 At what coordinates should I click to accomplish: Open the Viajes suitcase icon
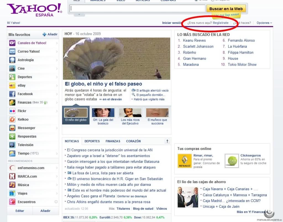pos(12,193)
